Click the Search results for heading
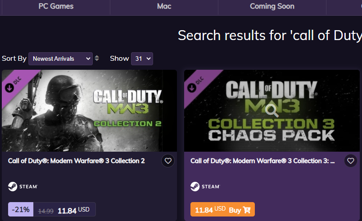Screen dimensions: 362x221 point(270,36)
